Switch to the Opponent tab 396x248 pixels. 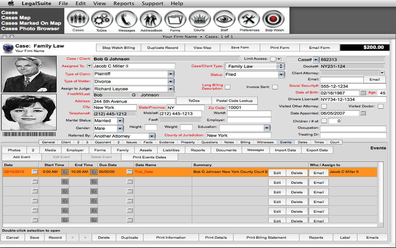point(103,142)
